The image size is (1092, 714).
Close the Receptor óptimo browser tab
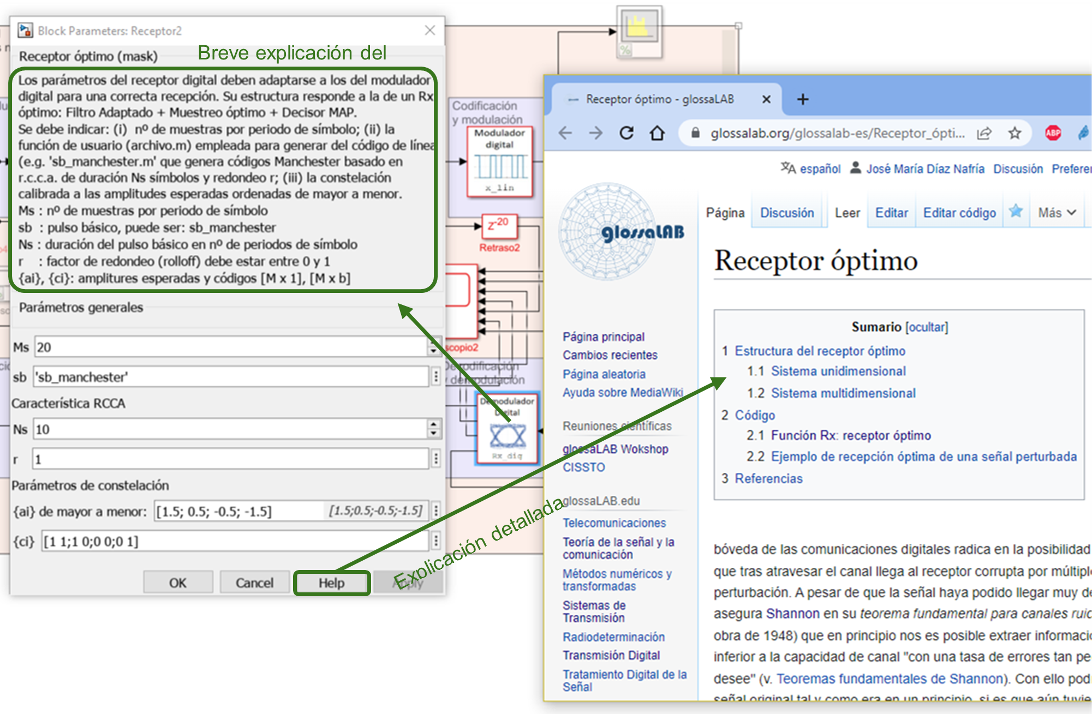click(x=766, y=99)
